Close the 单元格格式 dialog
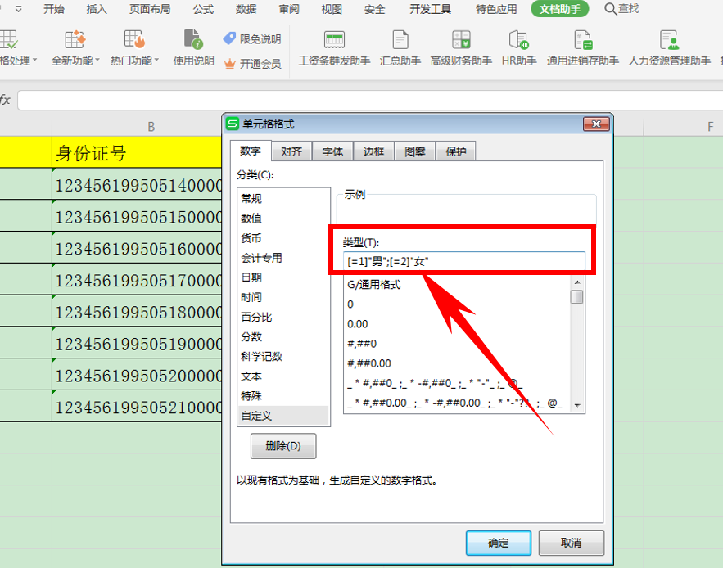This screenshot has height=568, width=723. coord(596,124)
